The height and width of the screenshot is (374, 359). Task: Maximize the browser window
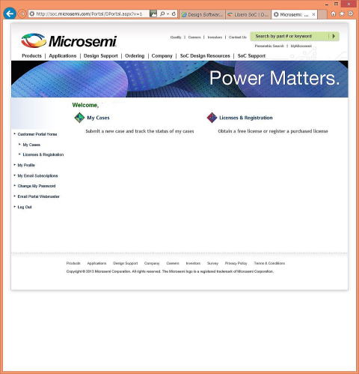[336, 4]
